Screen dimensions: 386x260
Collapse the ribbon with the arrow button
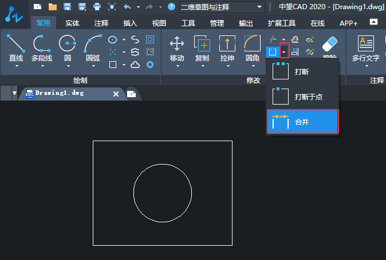pos(373,22)
